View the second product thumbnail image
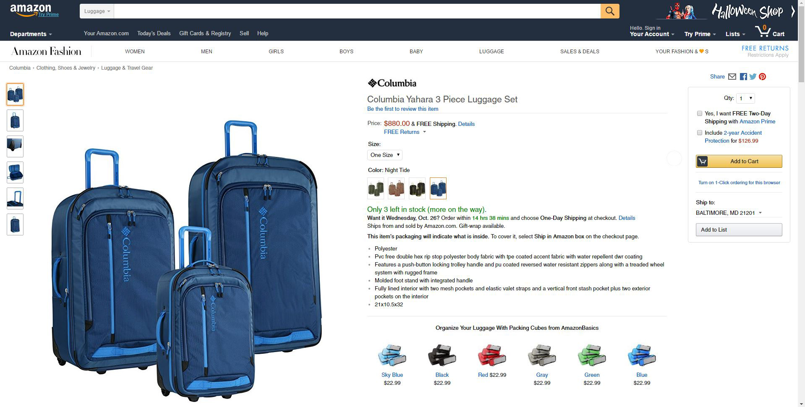The width and height of the screenshot is (805, 407). click(x=15, y=120)
